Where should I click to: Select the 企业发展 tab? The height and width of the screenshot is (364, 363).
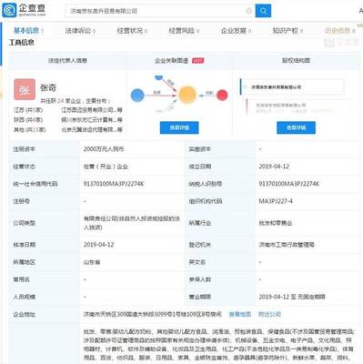(236, 31)
